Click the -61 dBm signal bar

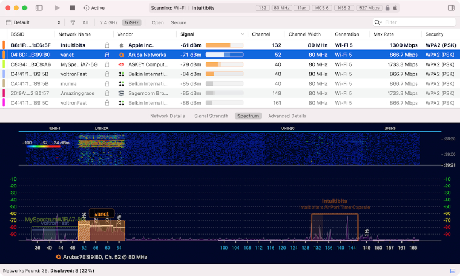[224, 45]
